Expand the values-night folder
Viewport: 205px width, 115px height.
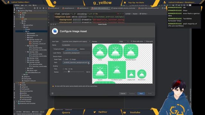(x=26, y=70)
